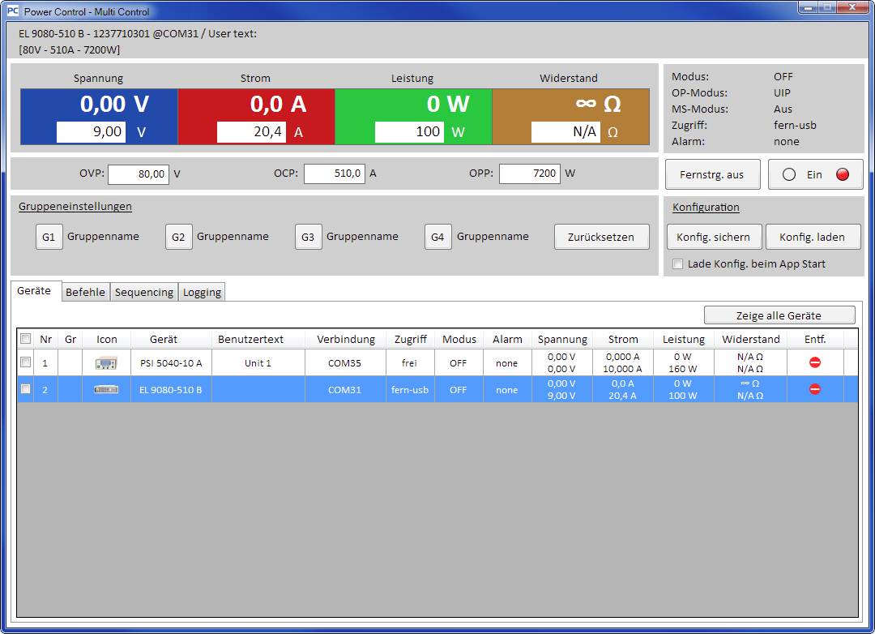Click the PC application icon in the title bar

[x=11, y=11]
